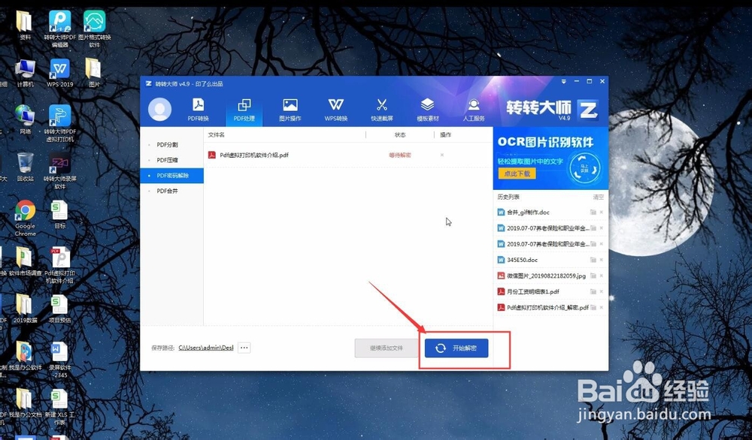Screen dimensions: 752x440
Task: Click the 点此下载 OCR download button
Action: (517, 173)
